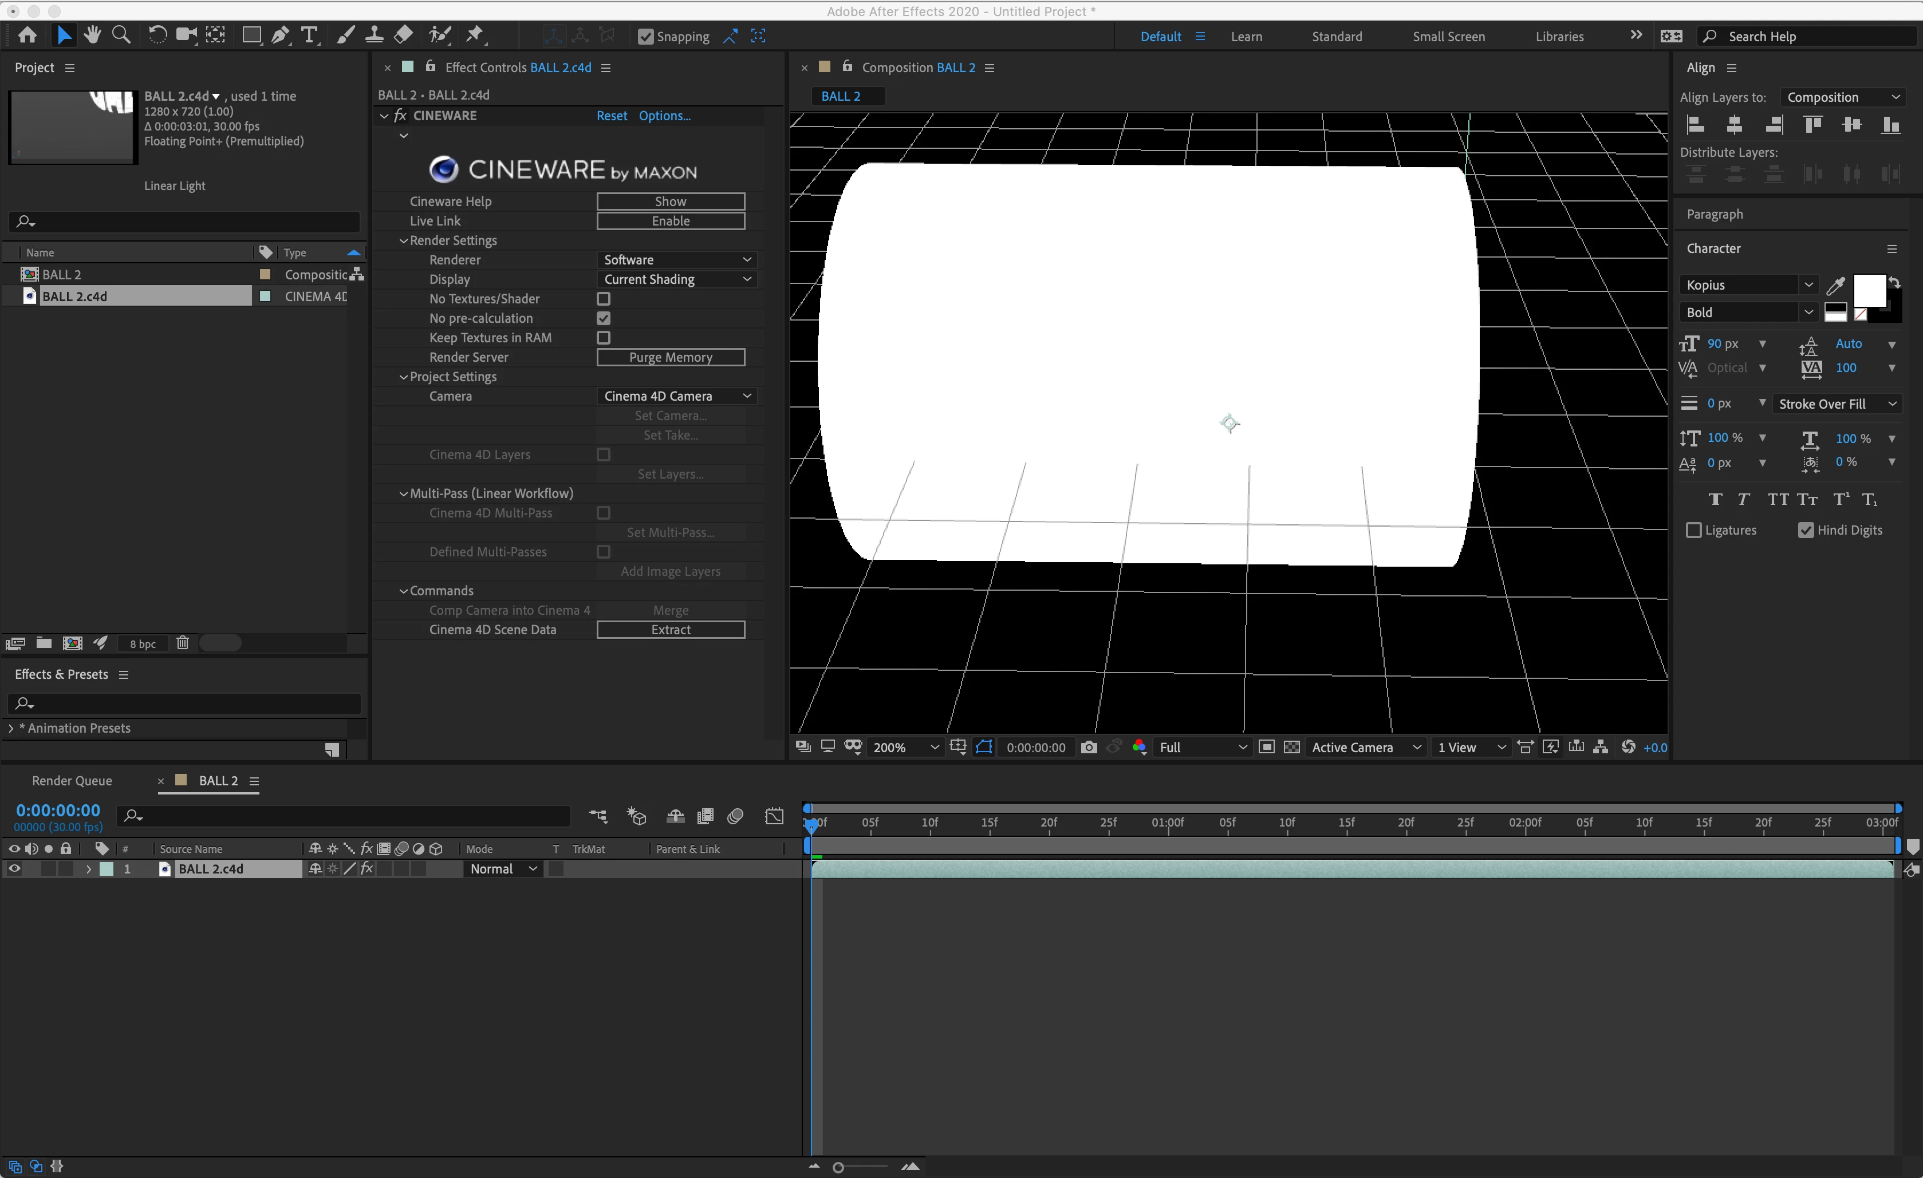This screenshot has width=1923, height=1178.
Task: Click the snapshot camera icon in viewer
Action: 1089,748
